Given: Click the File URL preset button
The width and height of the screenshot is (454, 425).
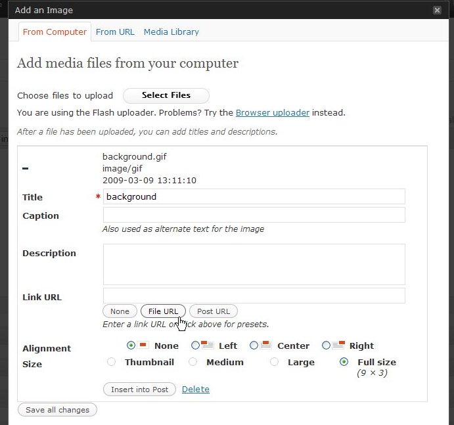Looking at the screenshot, I should pos(163,311).
